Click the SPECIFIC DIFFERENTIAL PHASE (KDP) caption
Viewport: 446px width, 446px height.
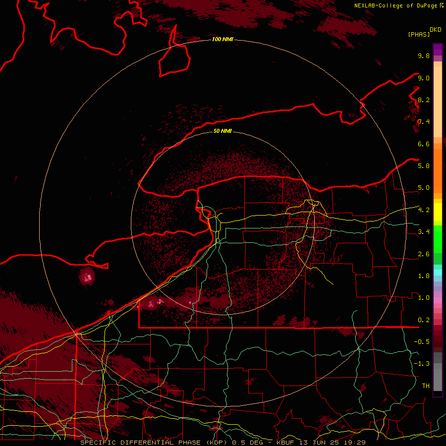(x=154, y=443)
